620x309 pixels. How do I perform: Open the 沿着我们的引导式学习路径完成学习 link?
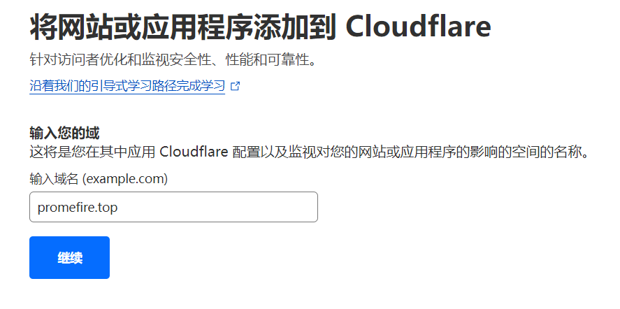(127, 86)
